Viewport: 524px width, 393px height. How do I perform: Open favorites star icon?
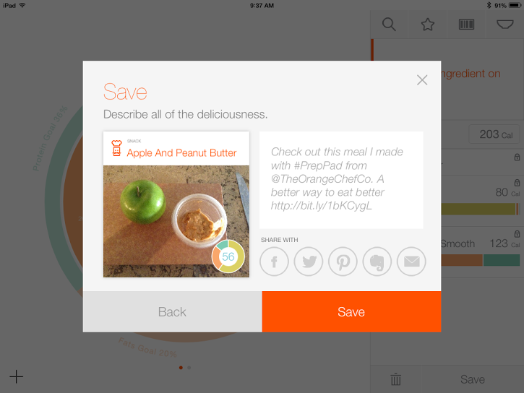(427, 25)
